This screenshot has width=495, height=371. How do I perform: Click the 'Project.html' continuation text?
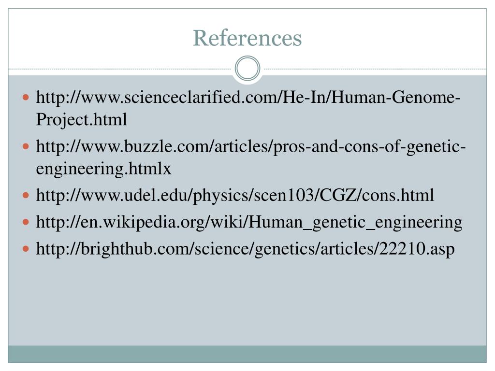click(81, 120)
